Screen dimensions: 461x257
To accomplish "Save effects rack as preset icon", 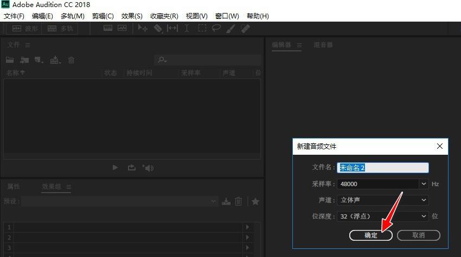I will point(226,201).
